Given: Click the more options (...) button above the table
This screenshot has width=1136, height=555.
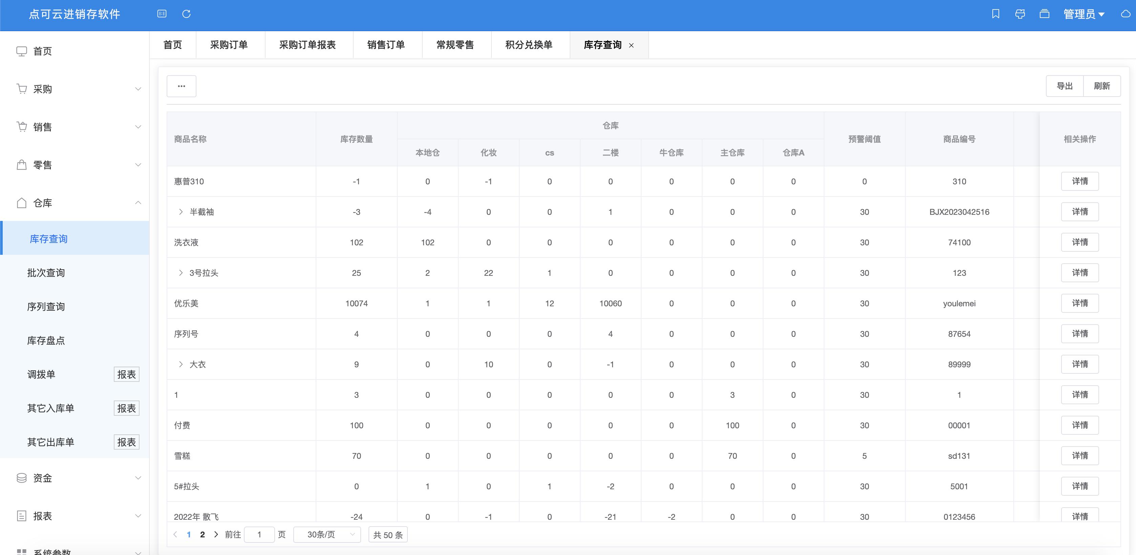Looking at the screenshot, I should click(181, 86).
